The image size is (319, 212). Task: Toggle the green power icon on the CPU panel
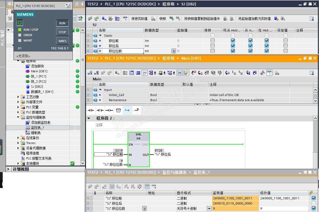pyautogui.click(x=20, y=23)
